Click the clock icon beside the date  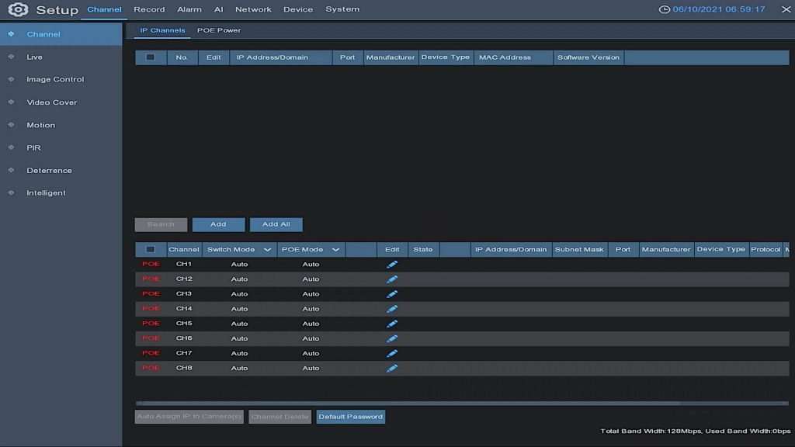665,9
